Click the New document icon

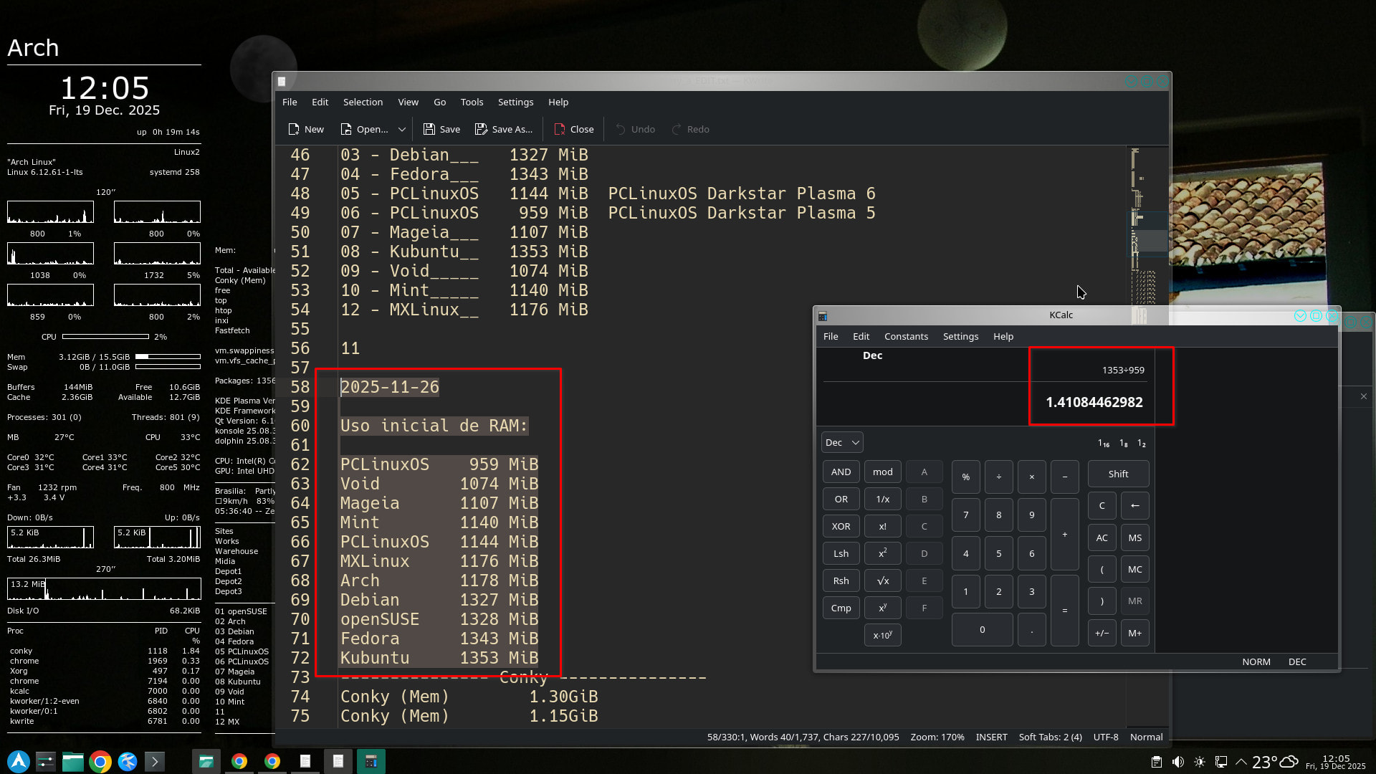(294, 129)
